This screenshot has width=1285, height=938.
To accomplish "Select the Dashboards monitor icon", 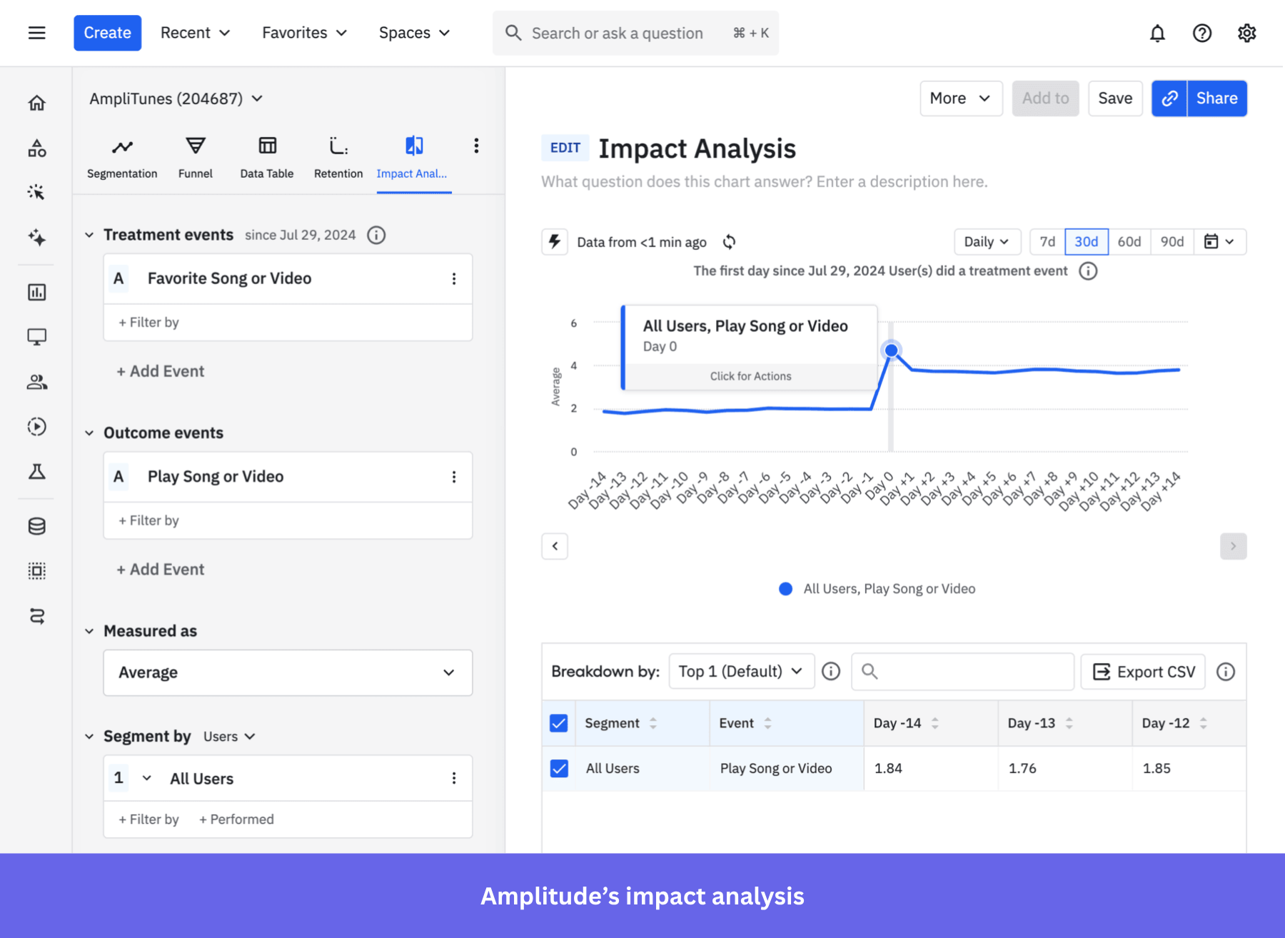I will (36, 336).
